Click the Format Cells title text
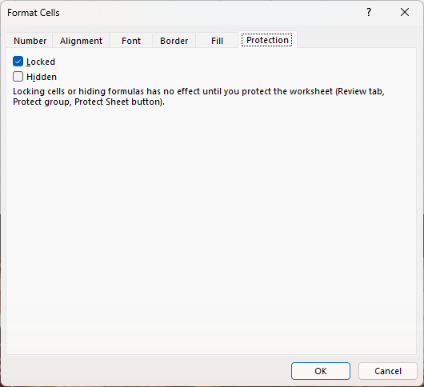 tap(34, 13)
